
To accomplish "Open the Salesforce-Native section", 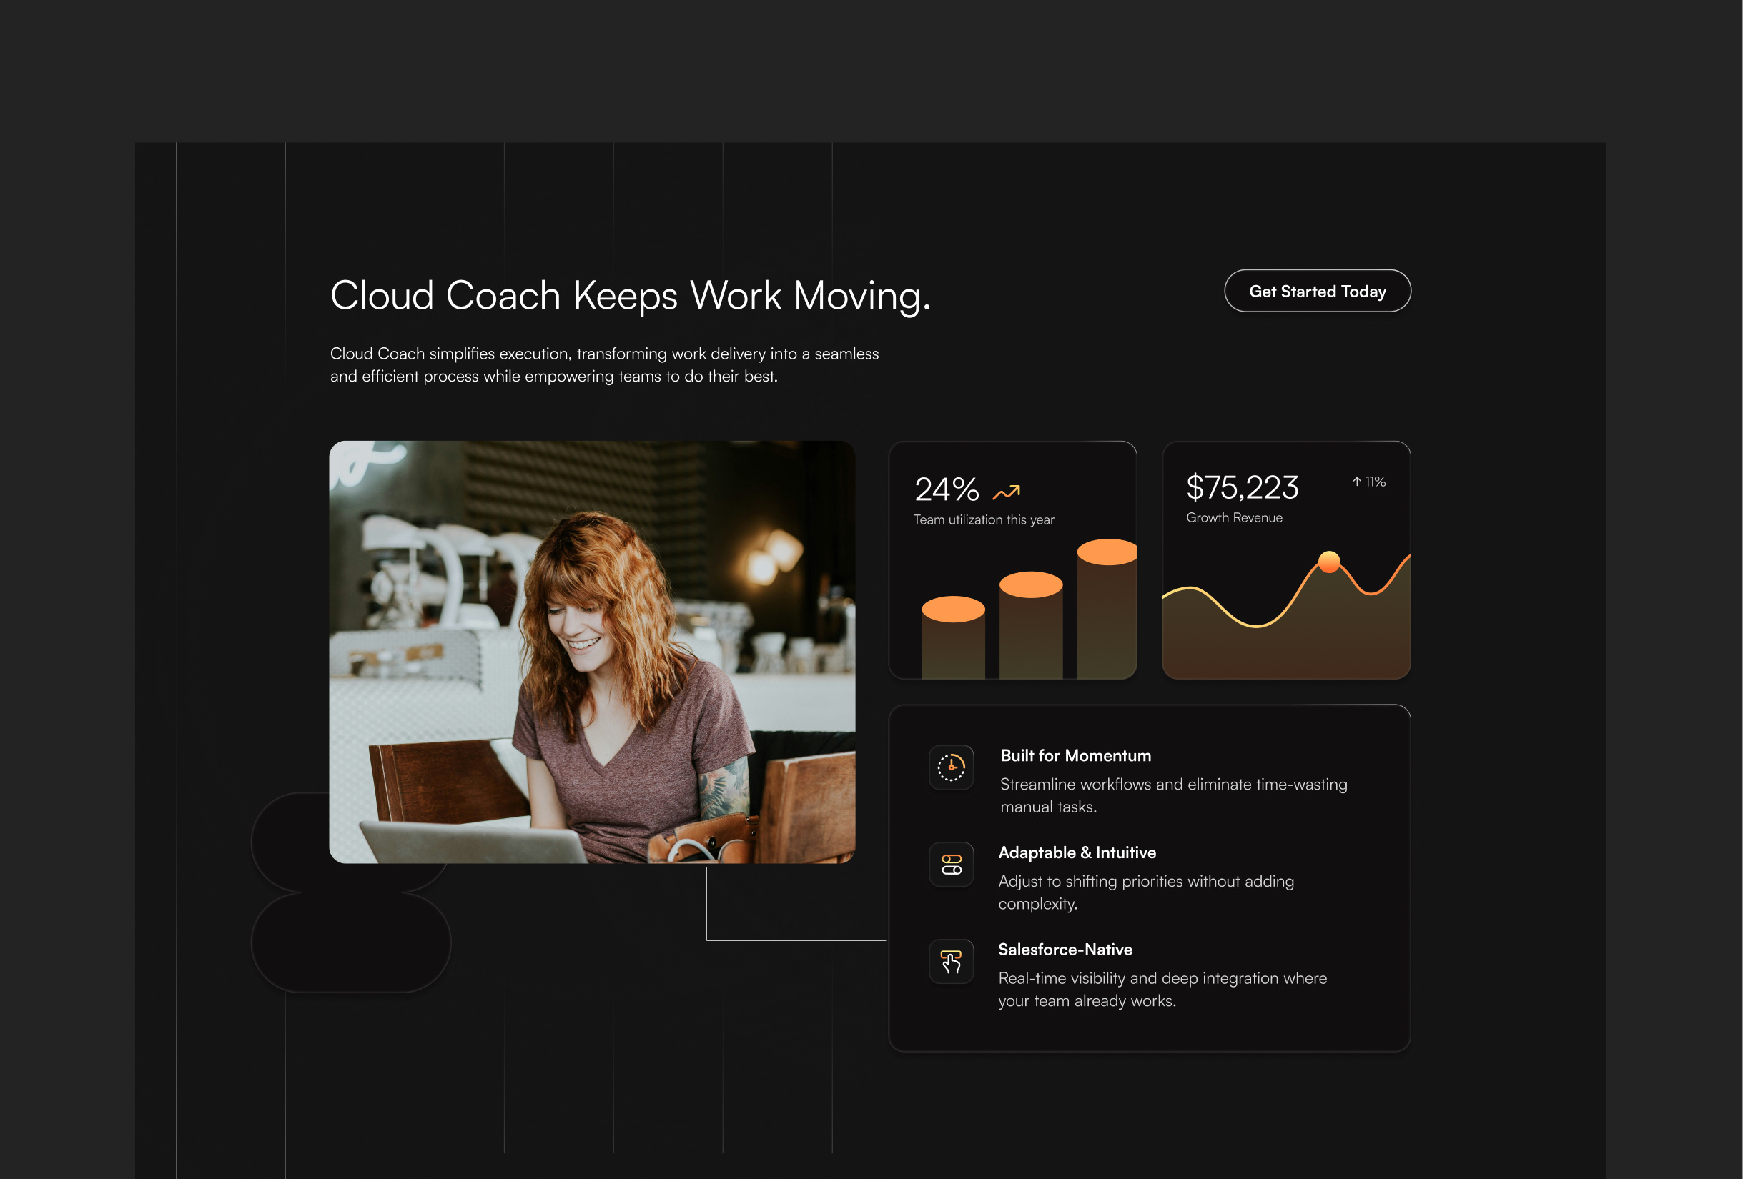I will [x=1065, y=949].
